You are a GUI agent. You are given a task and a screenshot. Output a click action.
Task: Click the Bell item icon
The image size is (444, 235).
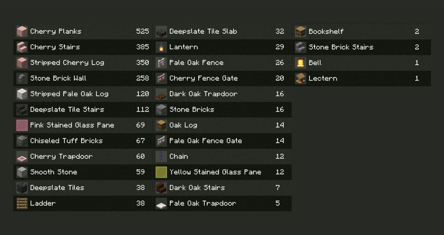point(300,63)
